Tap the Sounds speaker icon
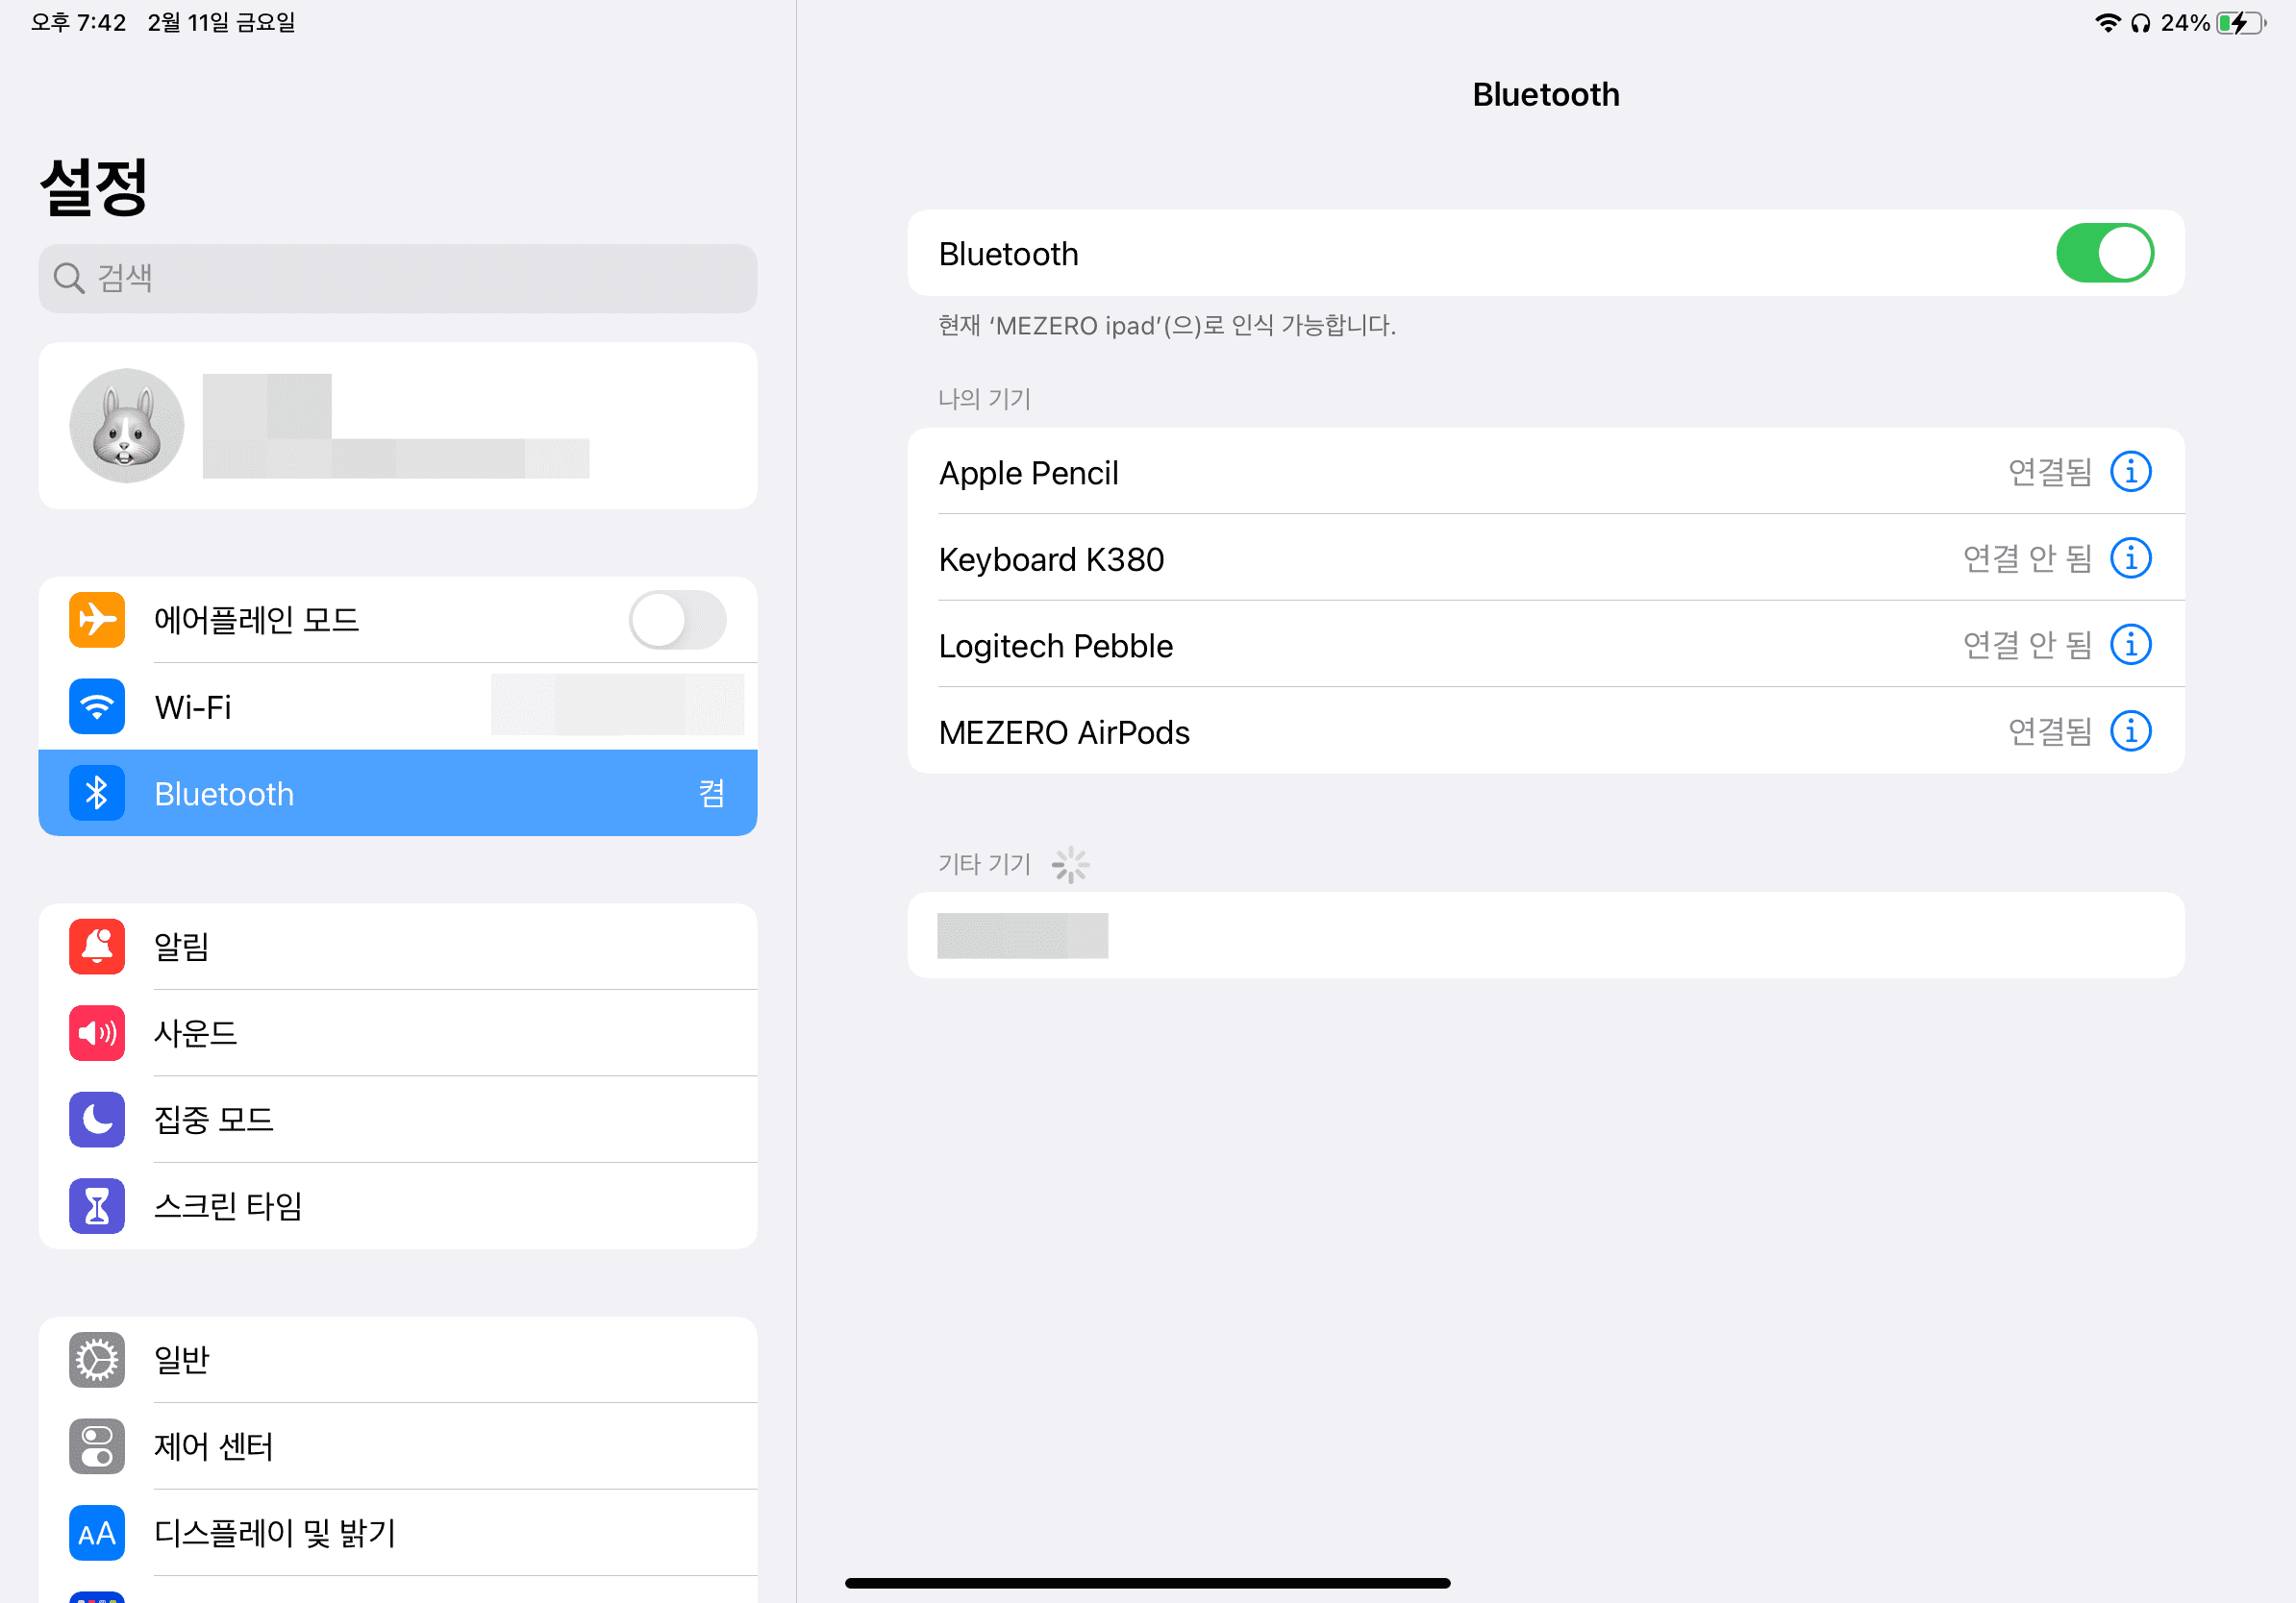 97,1032
